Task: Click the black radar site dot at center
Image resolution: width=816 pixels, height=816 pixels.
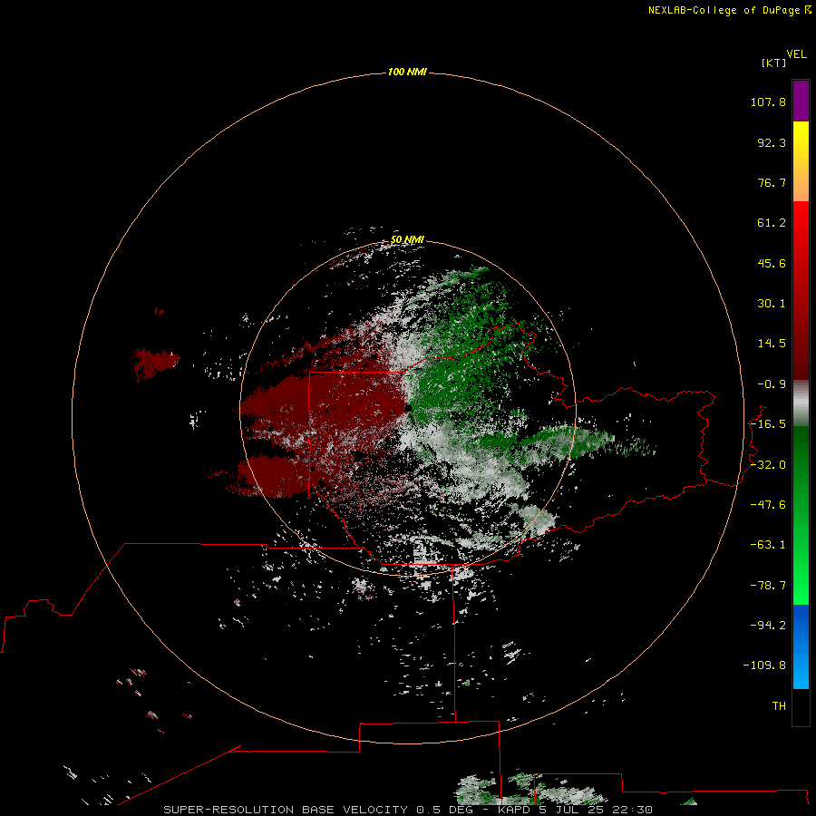Action: (x=409, y=408)
